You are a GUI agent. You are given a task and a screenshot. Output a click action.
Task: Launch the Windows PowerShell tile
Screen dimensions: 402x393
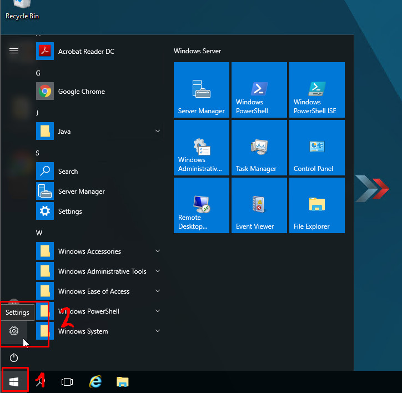pyautogui.click(x=259, y=90)
